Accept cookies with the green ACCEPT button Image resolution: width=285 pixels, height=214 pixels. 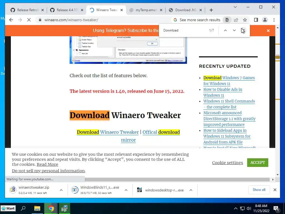click(257, 162)
